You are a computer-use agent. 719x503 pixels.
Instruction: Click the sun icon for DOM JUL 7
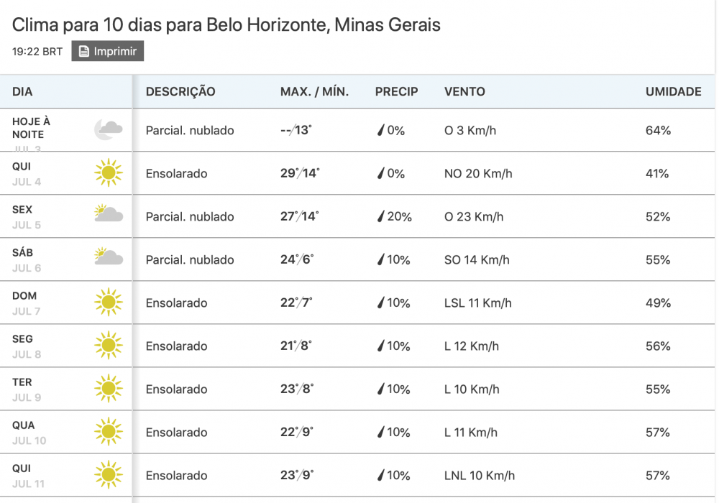[x=108, y=303]
